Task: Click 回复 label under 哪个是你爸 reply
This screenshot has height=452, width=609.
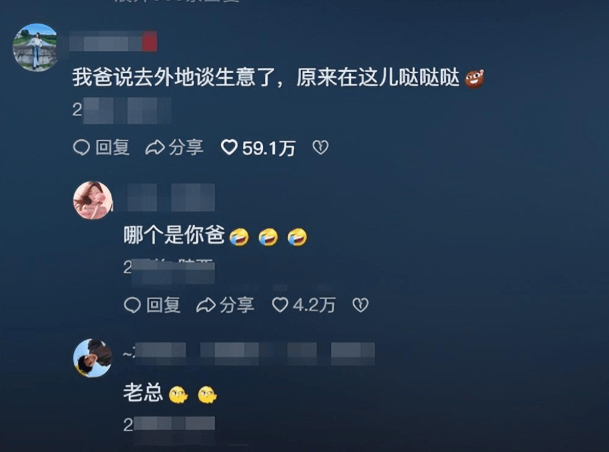Action: (x=163, y=305)
